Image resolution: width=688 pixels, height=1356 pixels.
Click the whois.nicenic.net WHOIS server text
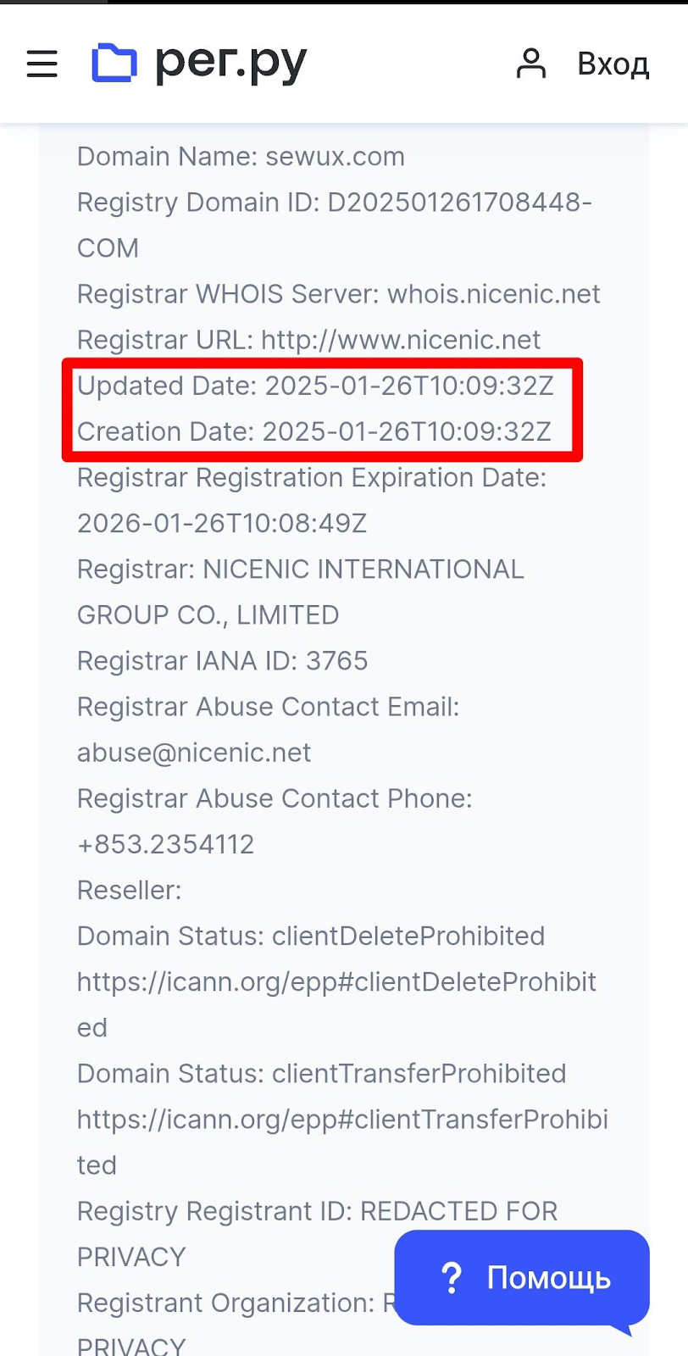click(x=493, y=294)
